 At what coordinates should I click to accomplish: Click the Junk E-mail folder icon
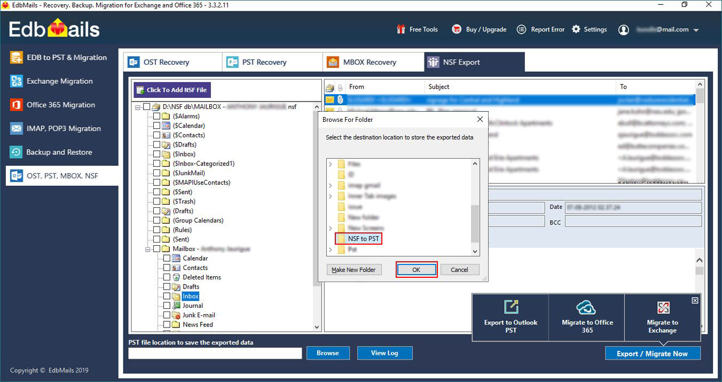pos(176,315)
